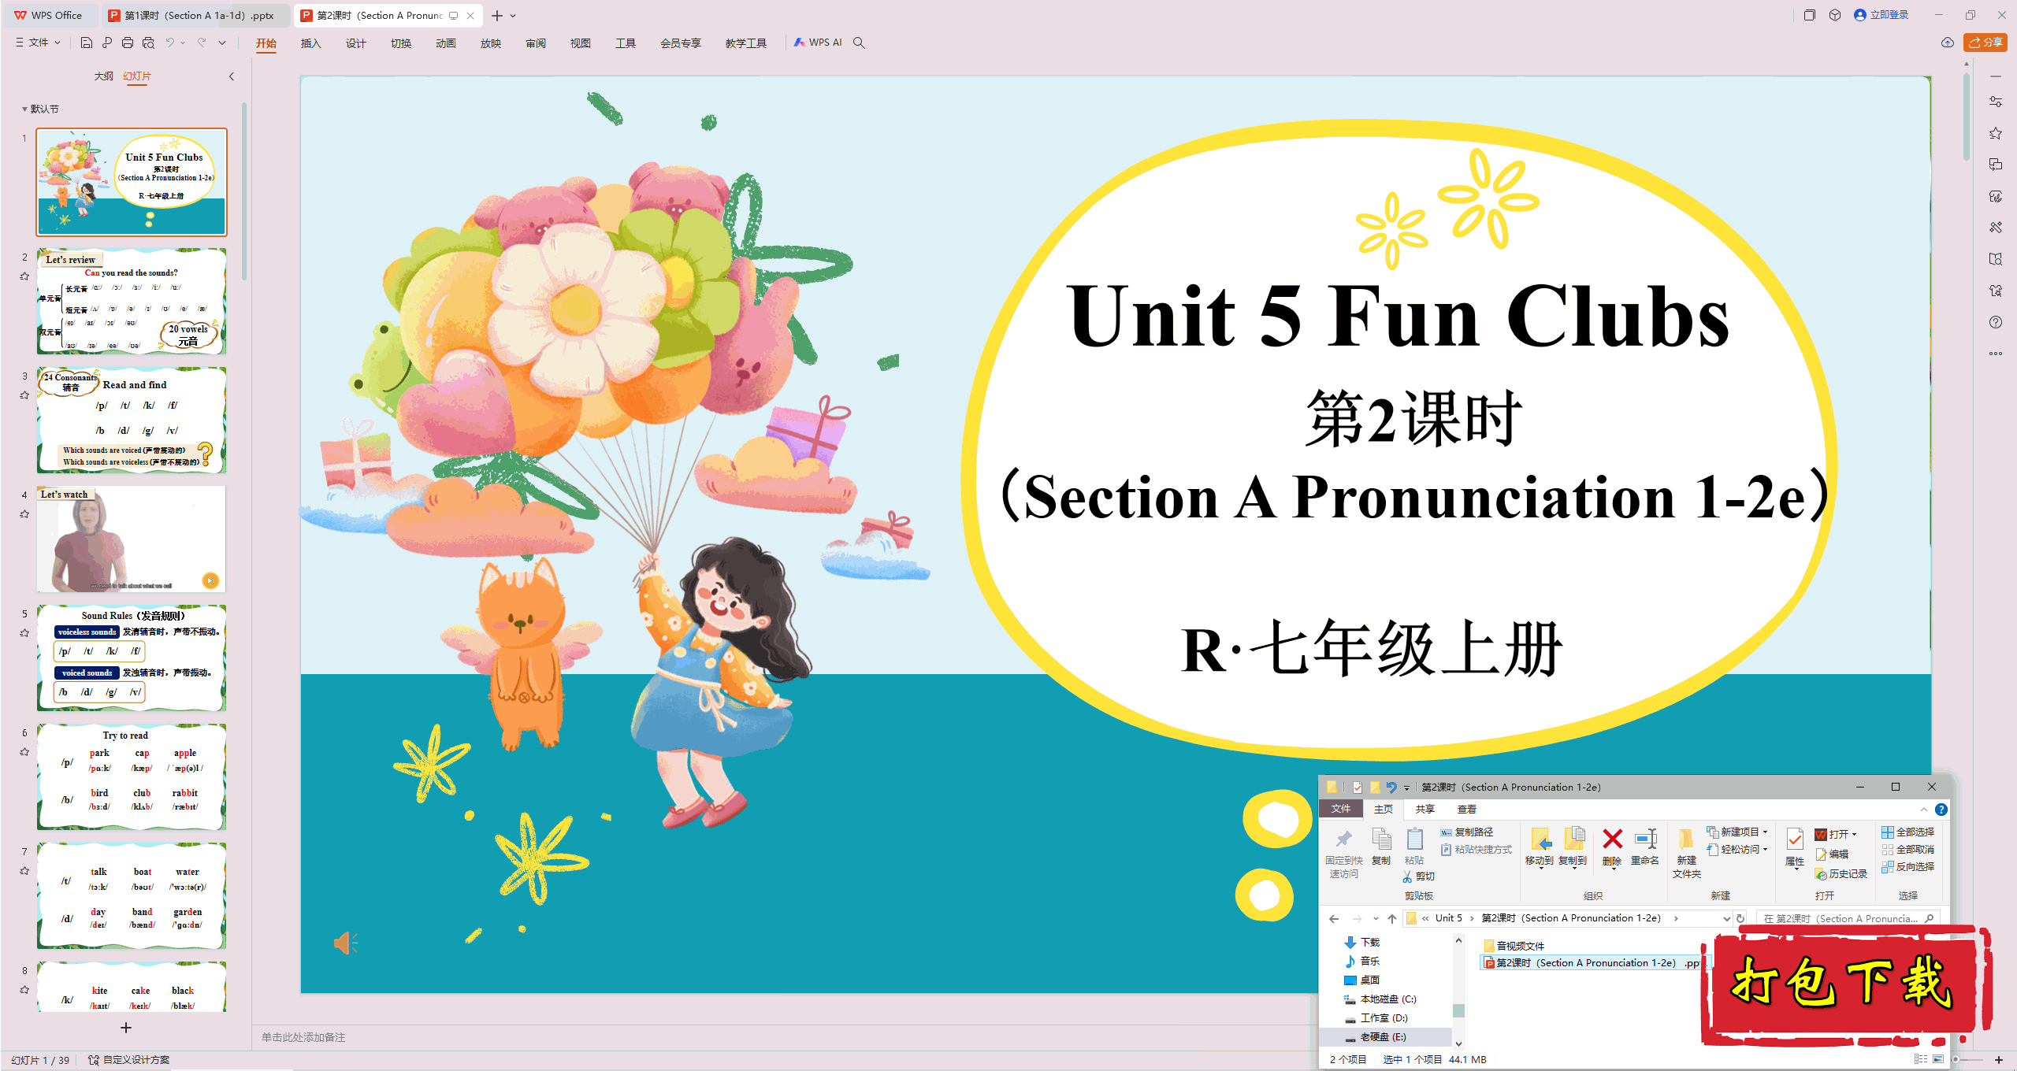Click the WPS vertical scrollbar thumb for slide area
2017x1071 pixels.
[1967, 117]
